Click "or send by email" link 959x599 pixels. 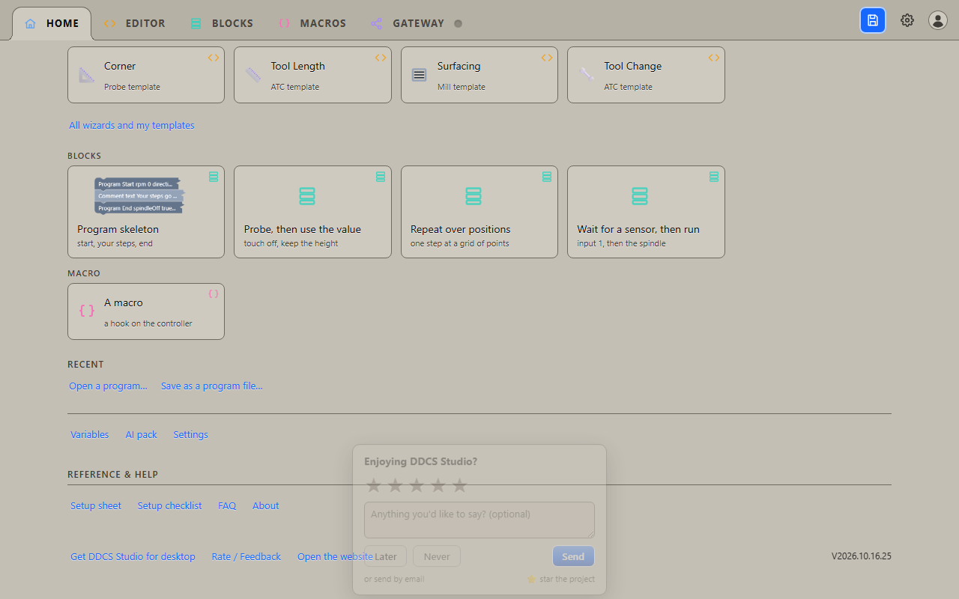(394, 579)
